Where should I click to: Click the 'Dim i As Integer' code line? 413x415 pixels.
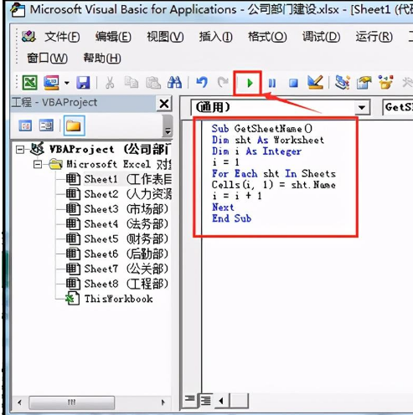[x=256, y=151]
